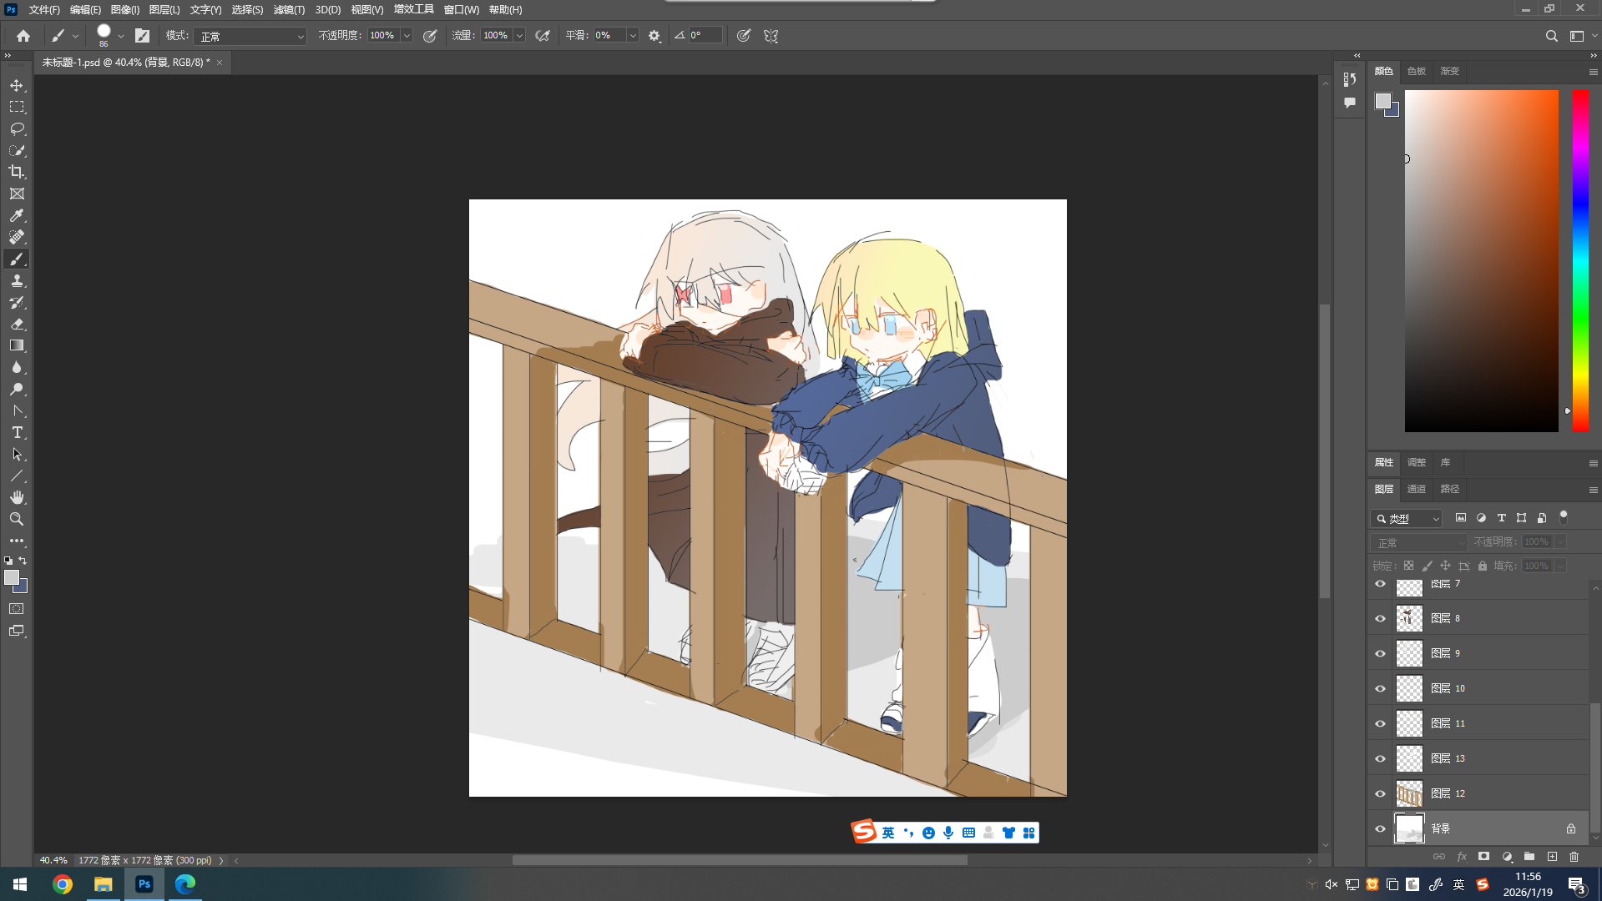Hide the 背景 layer
1602x901 pixels.
point(1380,828)
